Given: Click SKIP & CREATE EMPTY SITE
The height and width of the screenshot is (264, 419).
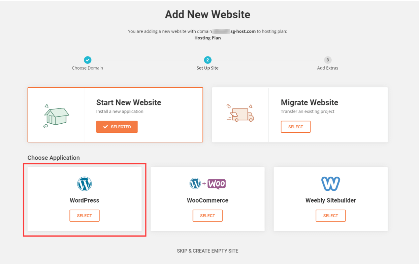Looking at the screenshot, I should pyautogui.click(x=207, y=251).
